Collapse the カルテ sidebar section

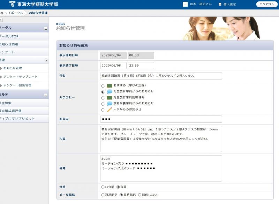point(45,96)
